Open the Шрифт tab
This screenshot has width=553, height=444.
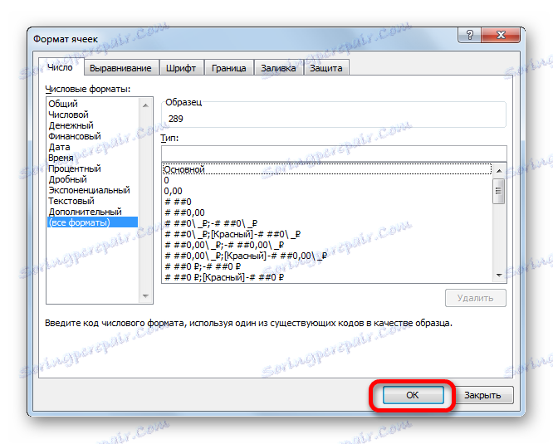(181, 68)
